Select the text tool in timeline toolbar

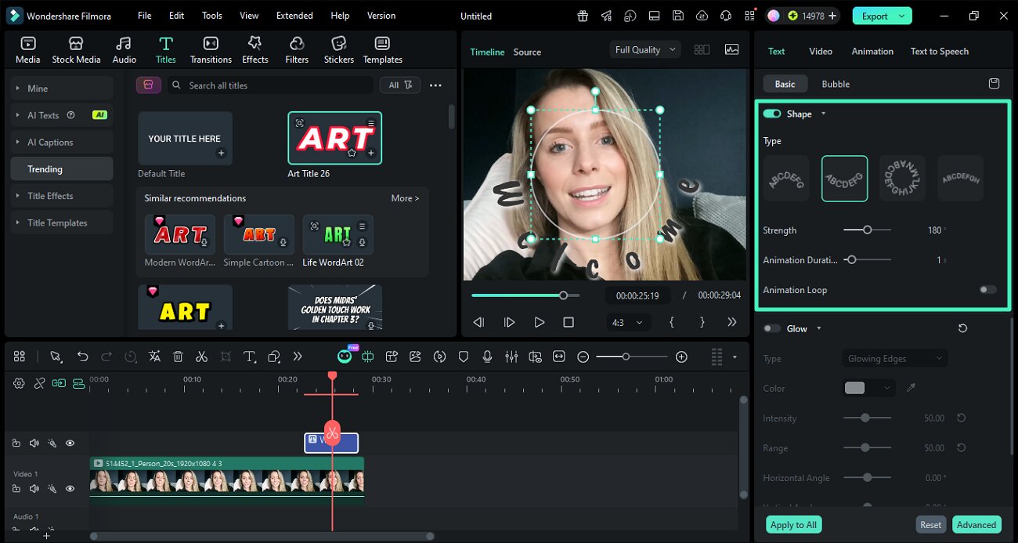click(250, 357)
